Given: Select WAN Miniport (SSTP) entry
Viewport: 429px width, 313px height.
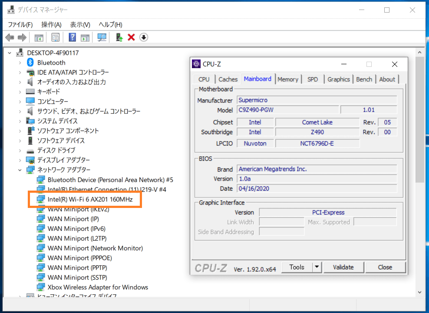Looking at the screenshot, I should (77, 277).
